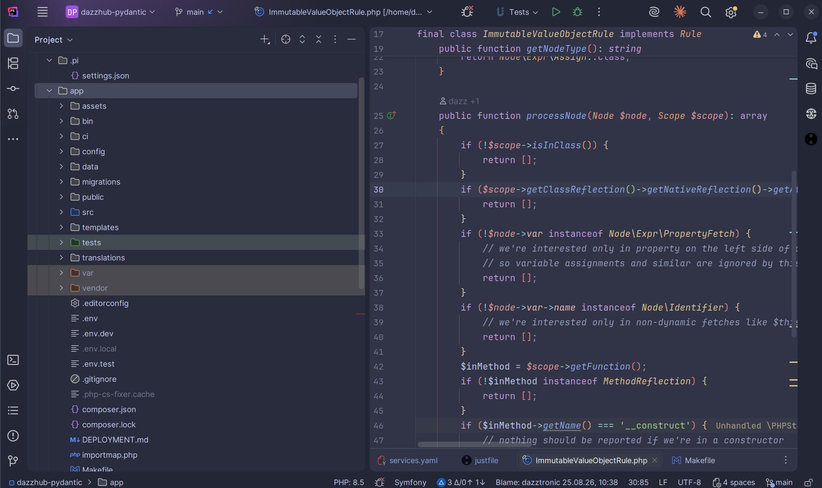822x488 pixels.
Task: Hide the Project tool window
Action: [352, 39]
